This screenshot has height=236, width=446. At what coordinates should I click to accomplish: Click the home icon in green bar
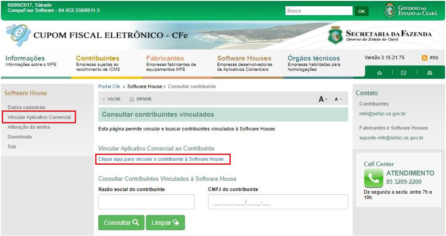click(379, 73)
